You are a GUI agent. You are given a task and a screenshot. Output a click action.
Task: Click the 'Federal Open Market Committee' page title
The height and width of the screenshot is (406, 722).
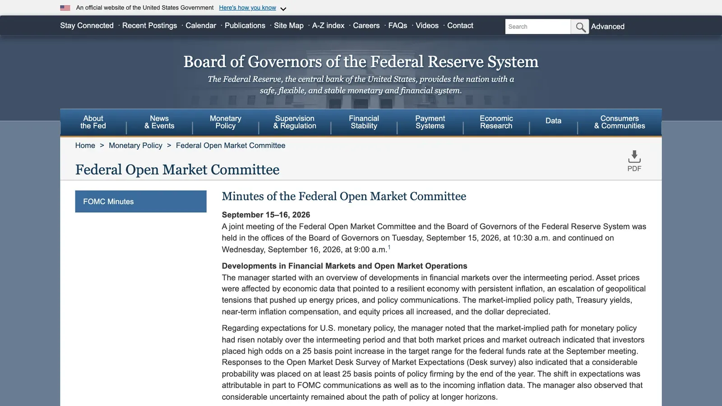point(177,170)
